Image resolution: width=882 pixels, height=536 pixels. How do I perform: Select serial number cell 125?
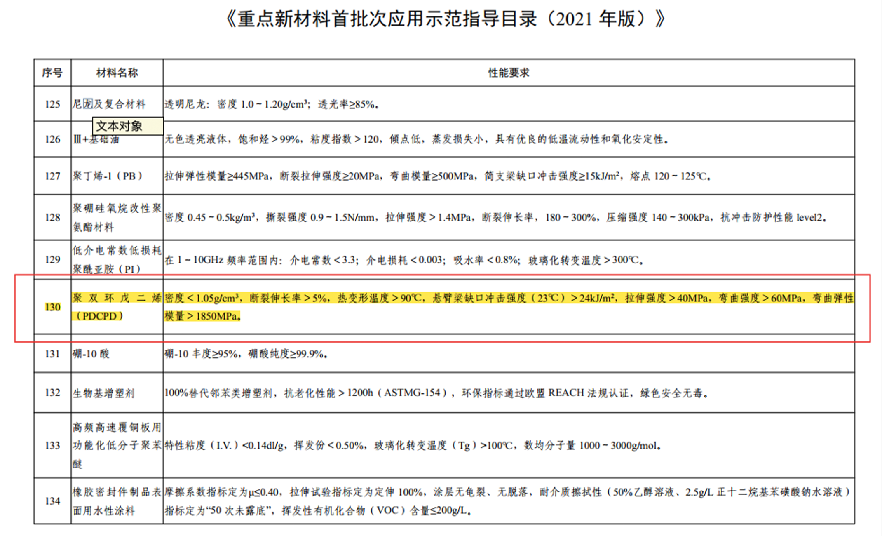[x=52, y=104]
